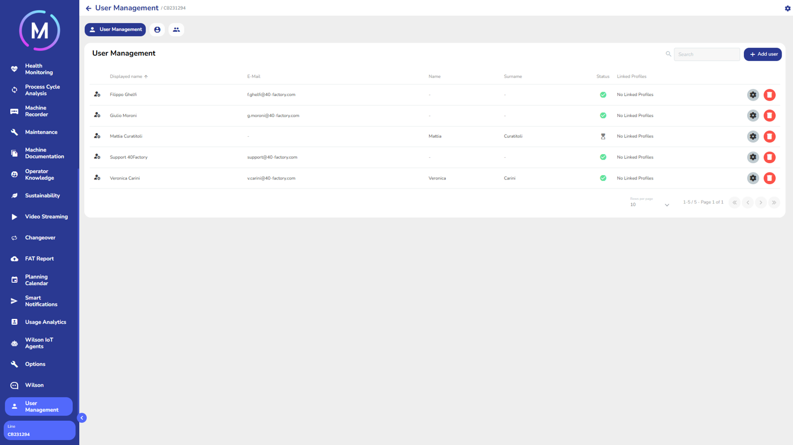The height and width of the screenshot is (445, 793).
Task: Switch to the groups tab icon
Action: click(x=176, y=30)
